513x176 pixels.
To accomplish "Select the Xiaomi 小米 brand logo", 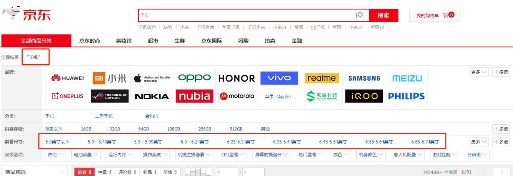I will click(109, 78).
